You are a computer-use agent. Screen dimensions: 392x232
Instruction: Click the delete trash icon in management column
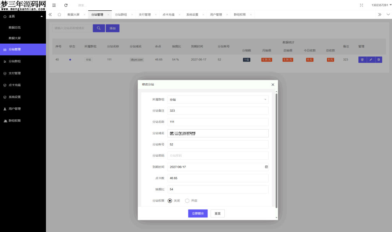coord(362,60)
